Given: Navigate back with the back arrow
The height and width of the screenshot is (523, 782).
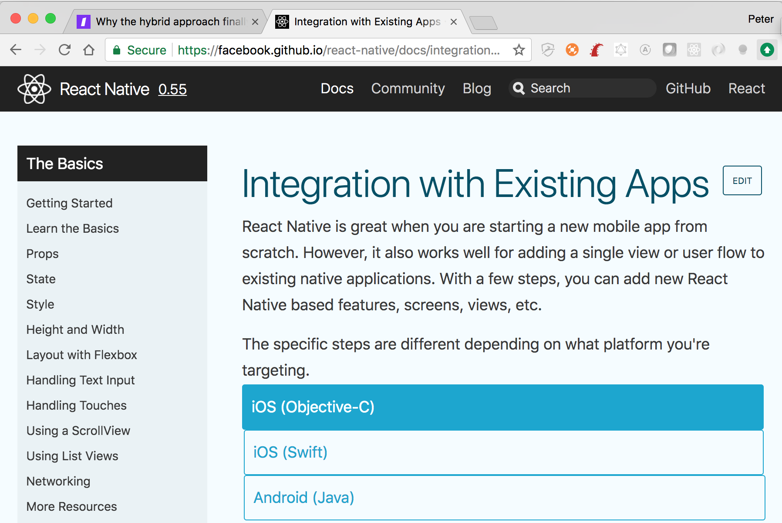Looking at the screenshot, I should click(16, 50).
